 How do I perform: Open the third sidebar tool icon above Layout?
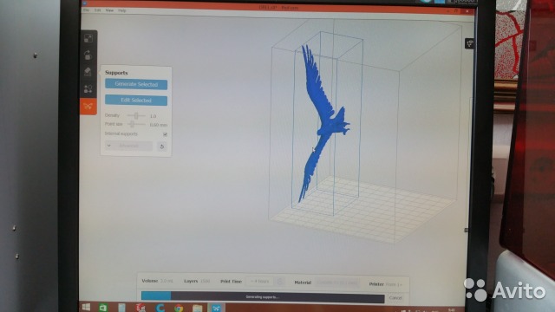click(x=88, y=72)
